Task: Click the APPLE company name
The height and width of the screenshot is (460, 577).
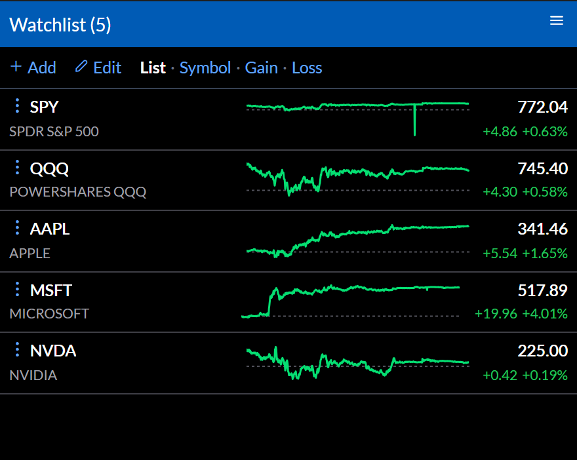Action: (x=30, y=254)
